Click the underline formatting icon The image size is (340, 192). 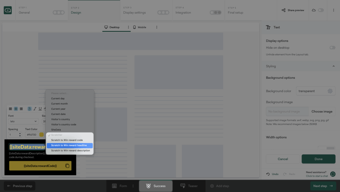(40, 109)
